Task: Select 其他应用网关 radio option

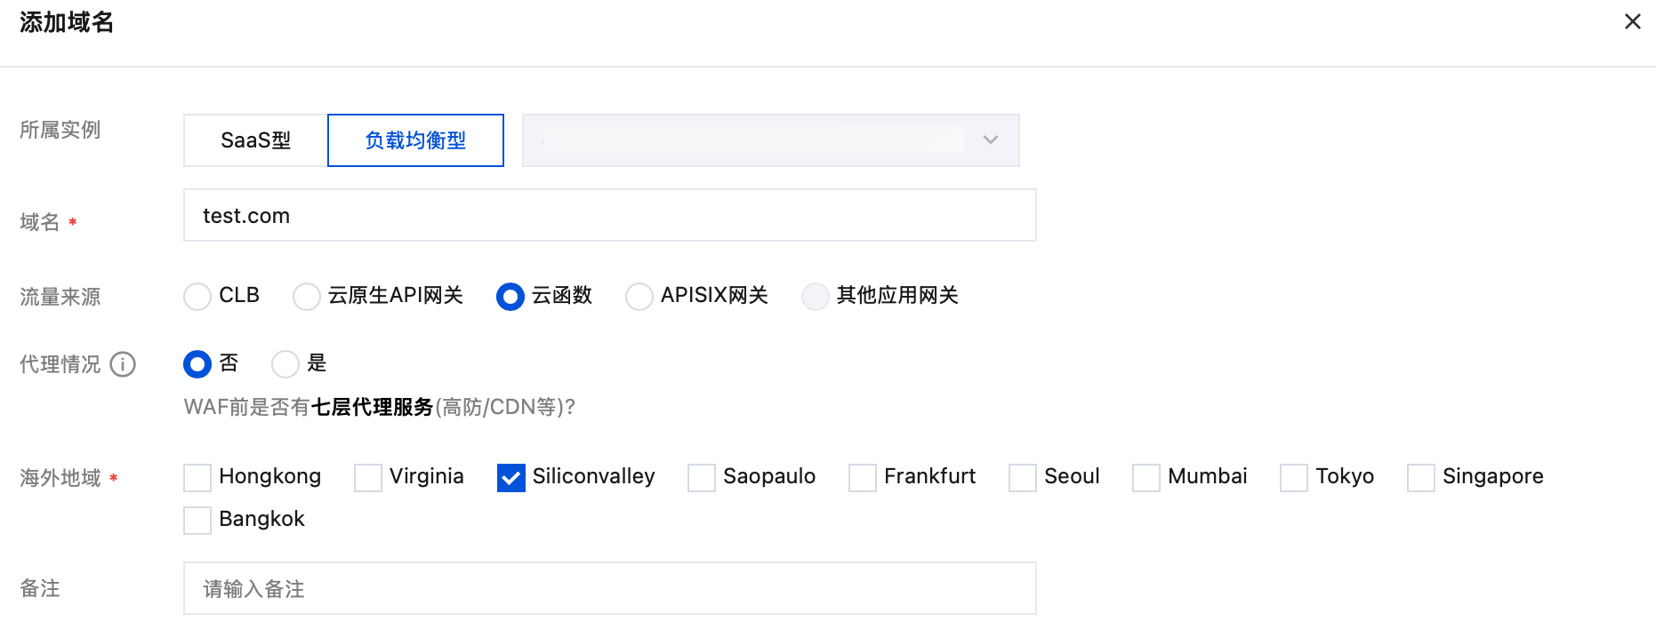Action: (815, 297)
